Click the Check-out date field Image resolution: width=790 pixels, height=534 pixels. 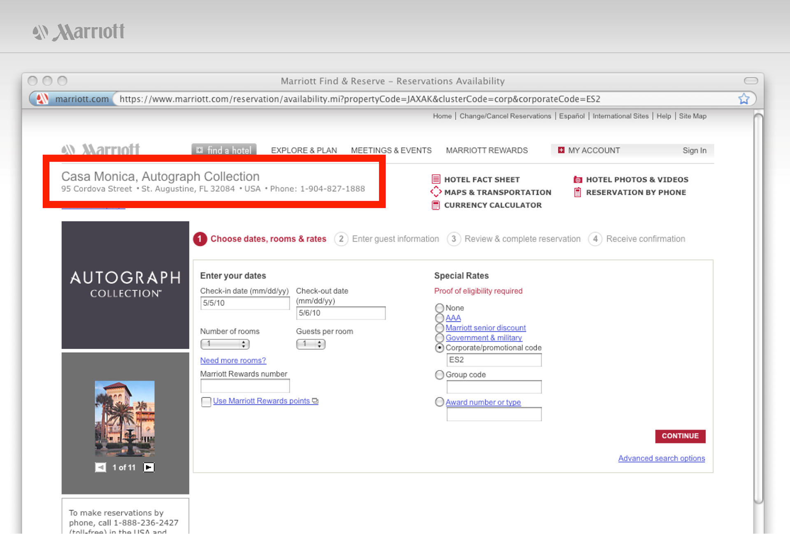(341, 313)
